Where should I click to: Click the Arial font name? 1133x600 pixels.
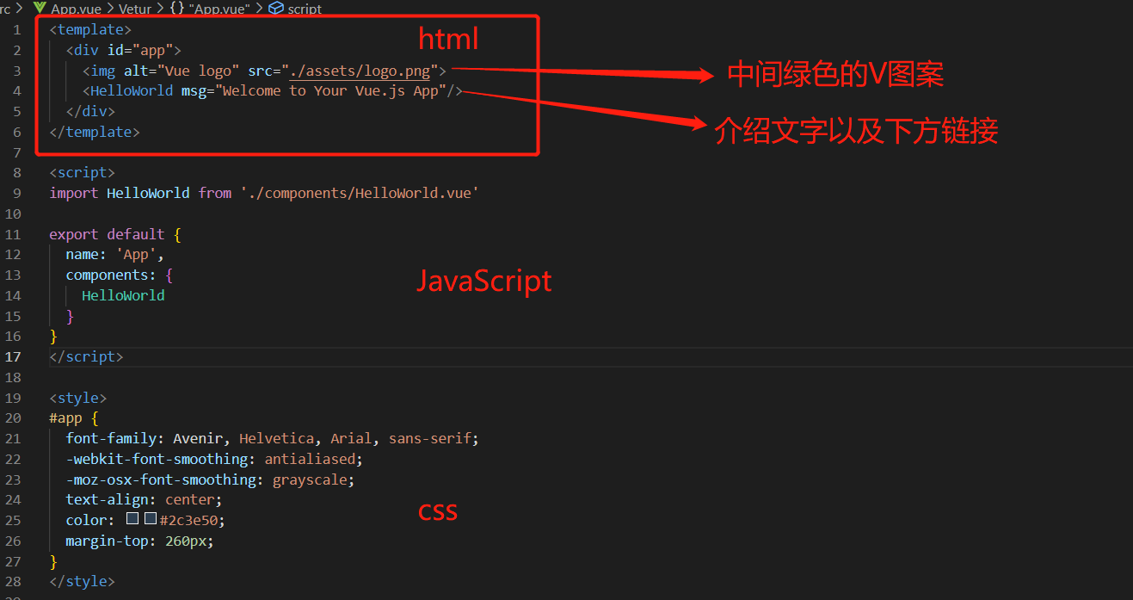tap(351, 438)
